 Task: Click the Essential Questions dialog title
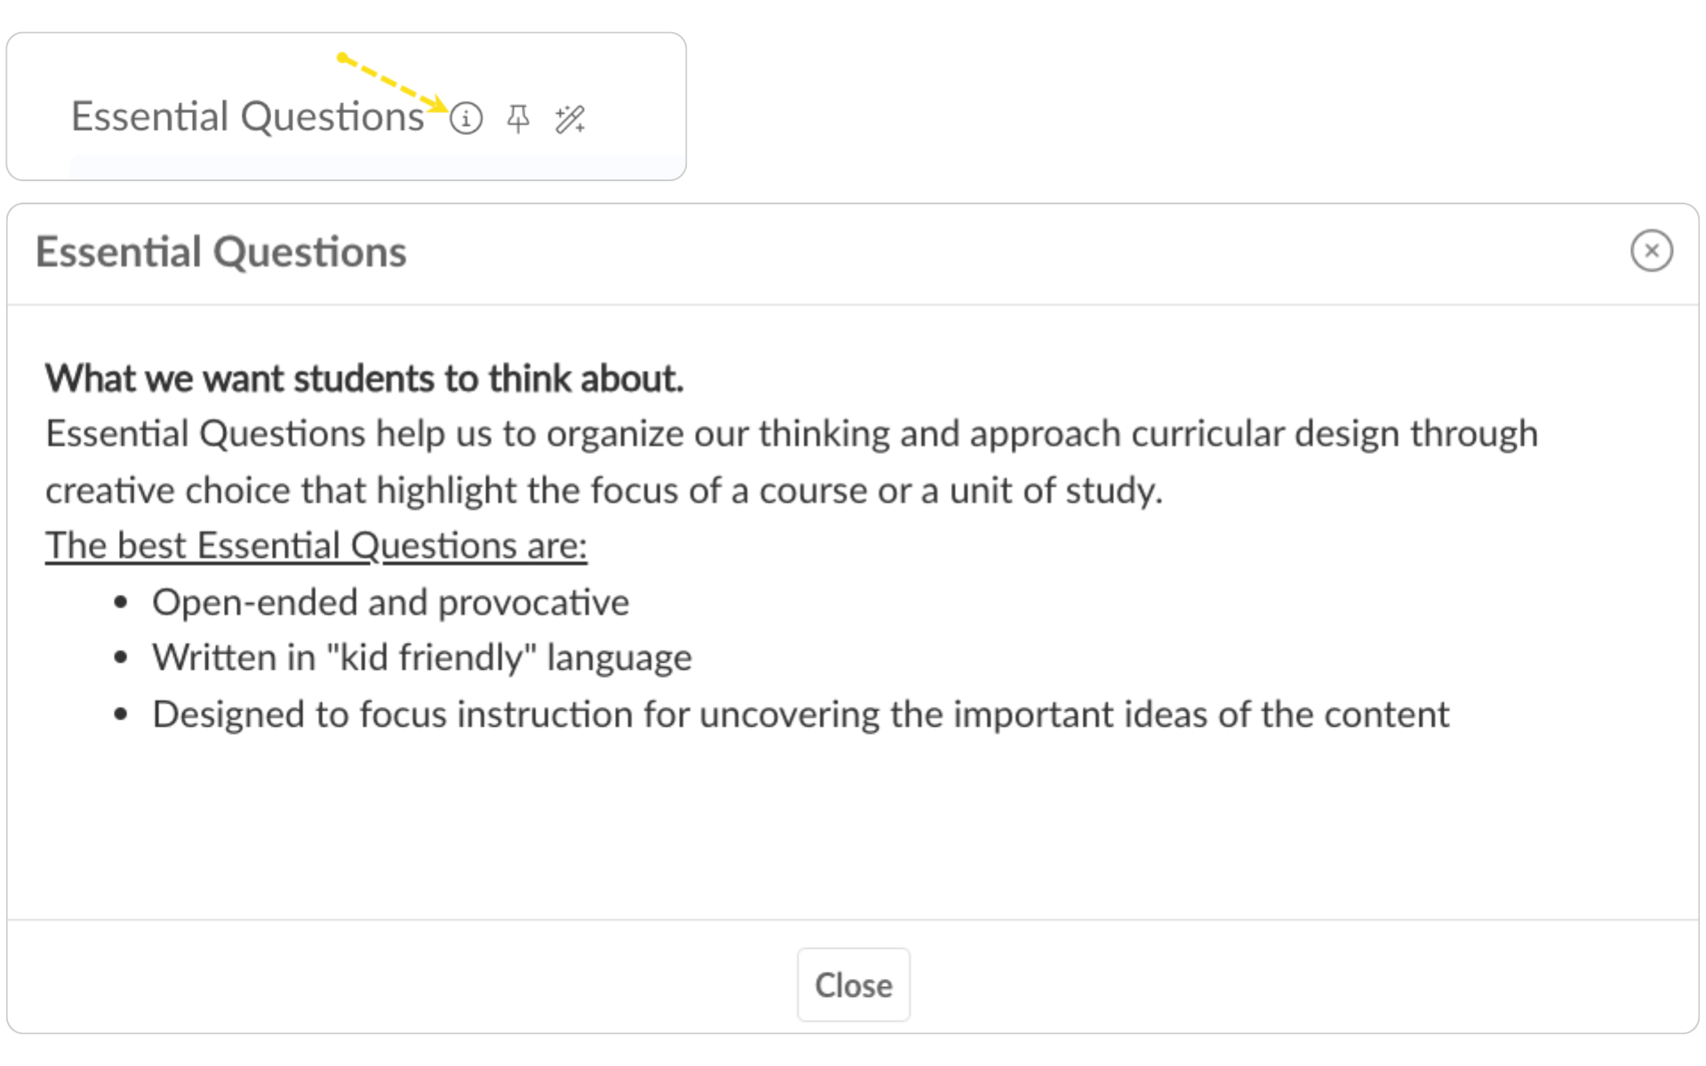pyautogui.click(x=220, y=252)
